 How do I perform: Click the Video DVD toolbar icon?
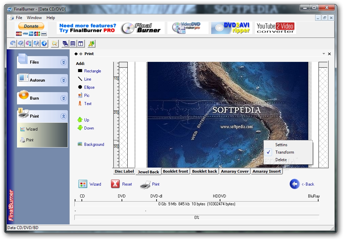coord(29,44)
